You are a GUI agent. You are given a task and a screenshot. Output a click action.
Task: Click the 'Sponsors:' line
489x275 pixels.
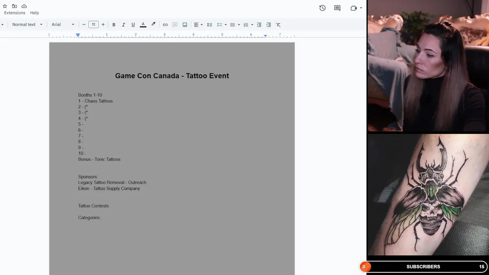pos(88,177)
